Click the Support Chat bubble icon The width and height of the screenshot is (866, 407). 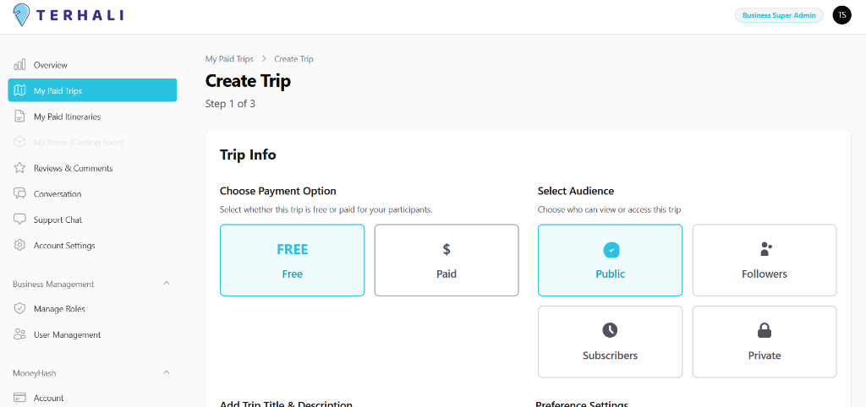[20, 220]
